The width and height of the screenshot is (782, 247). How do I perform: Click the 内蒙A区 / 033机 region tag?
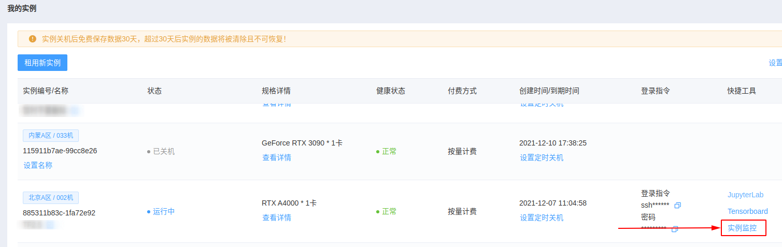[51, 136]
